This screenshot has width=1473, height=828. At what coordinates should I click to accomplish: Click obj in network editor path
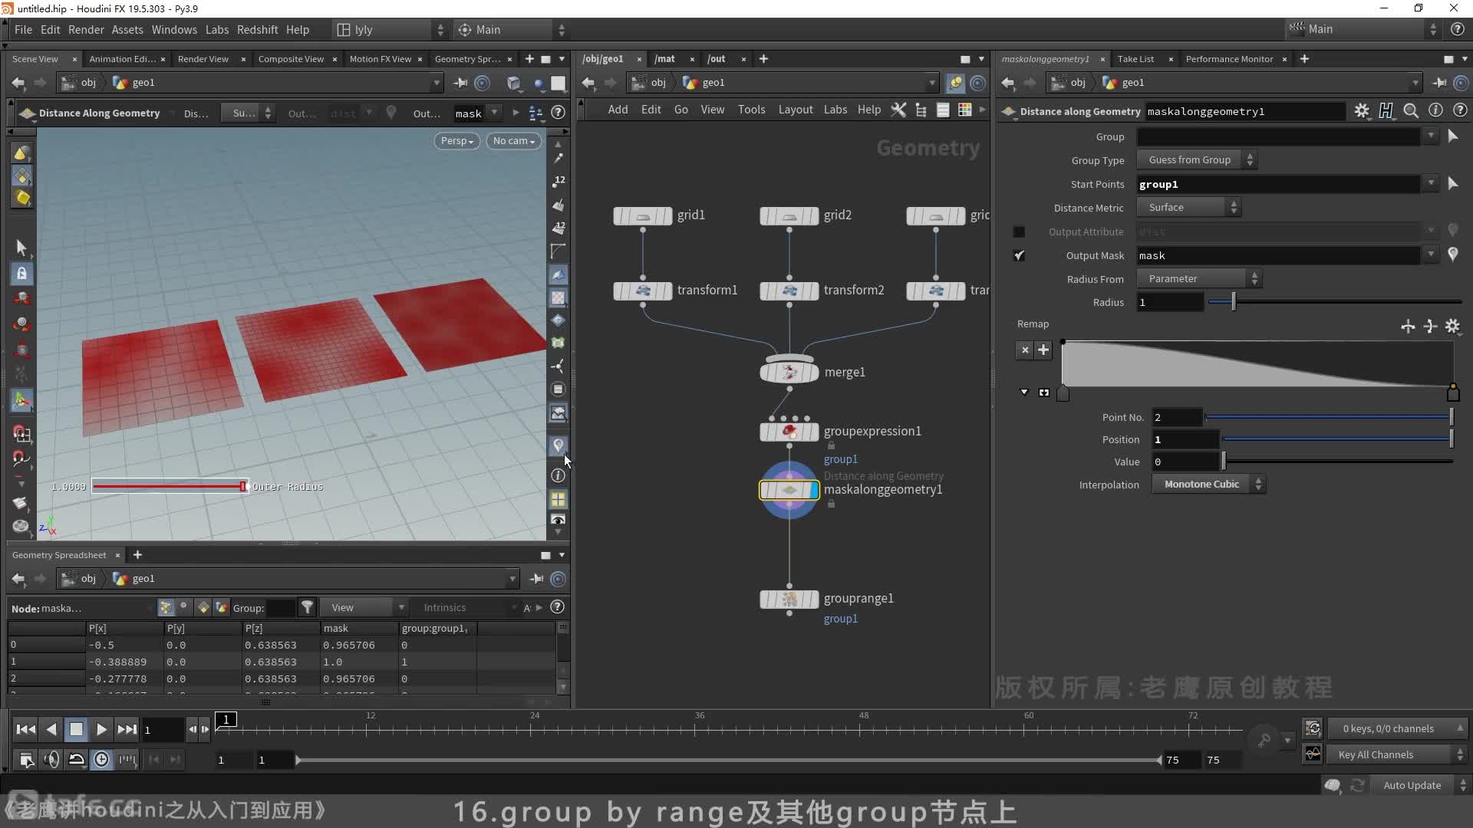[x=658, y=83]
